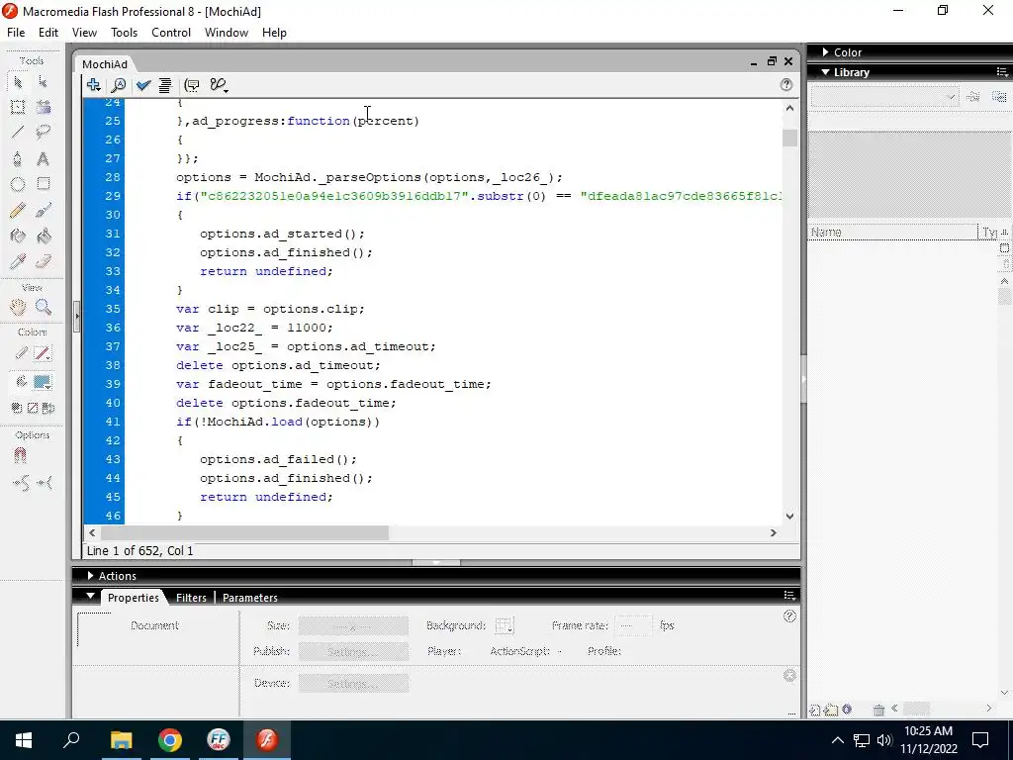This screenshot has width=1013, height=760.
Task: Select the Ink Bottle tool
Action: point(18,236)
